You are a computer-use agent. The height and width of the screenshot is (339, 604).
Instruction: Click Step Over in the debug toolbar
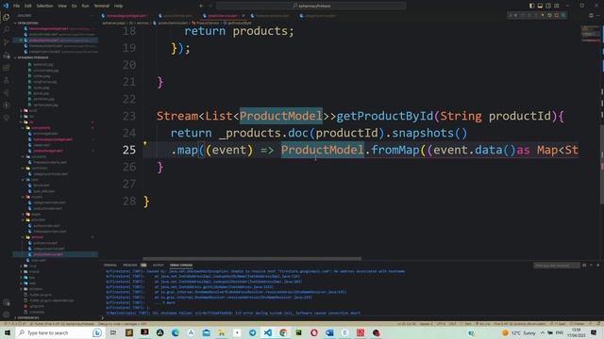click(523, 15)
